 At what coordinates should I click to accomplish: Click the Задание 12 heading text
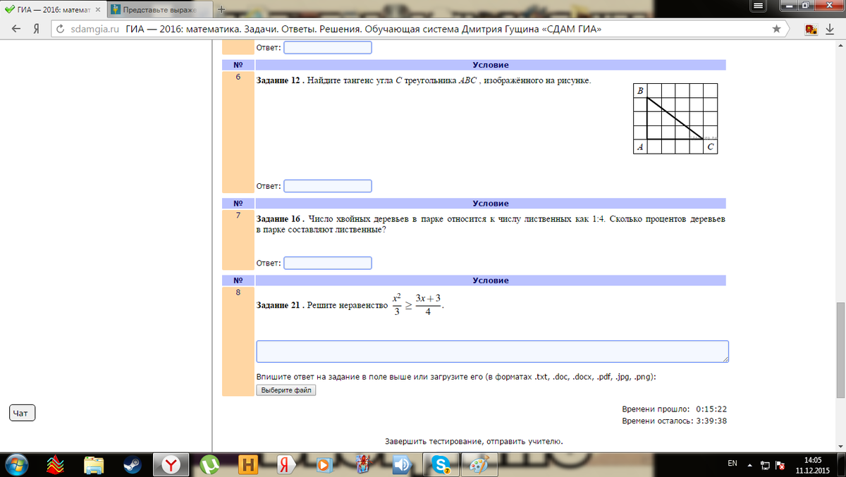click(280, 81)
